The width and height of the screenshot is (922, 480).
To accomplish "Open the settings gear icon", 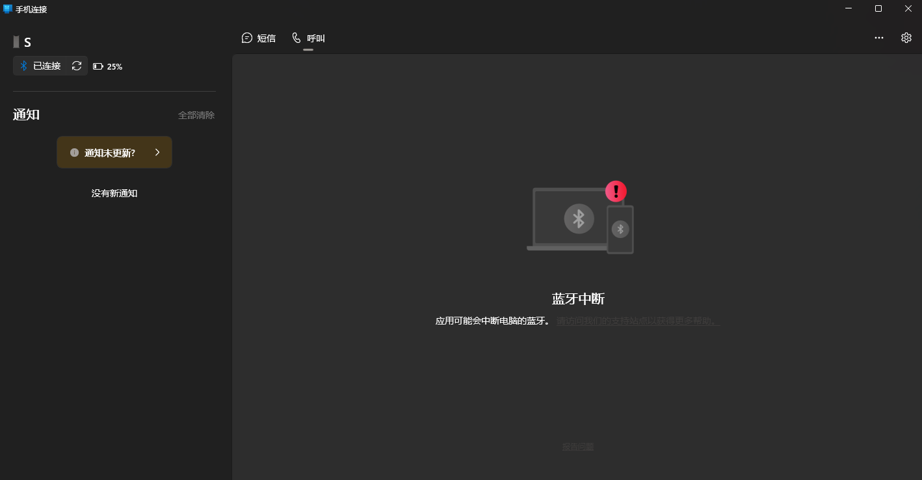I will [x=906, y=38].
